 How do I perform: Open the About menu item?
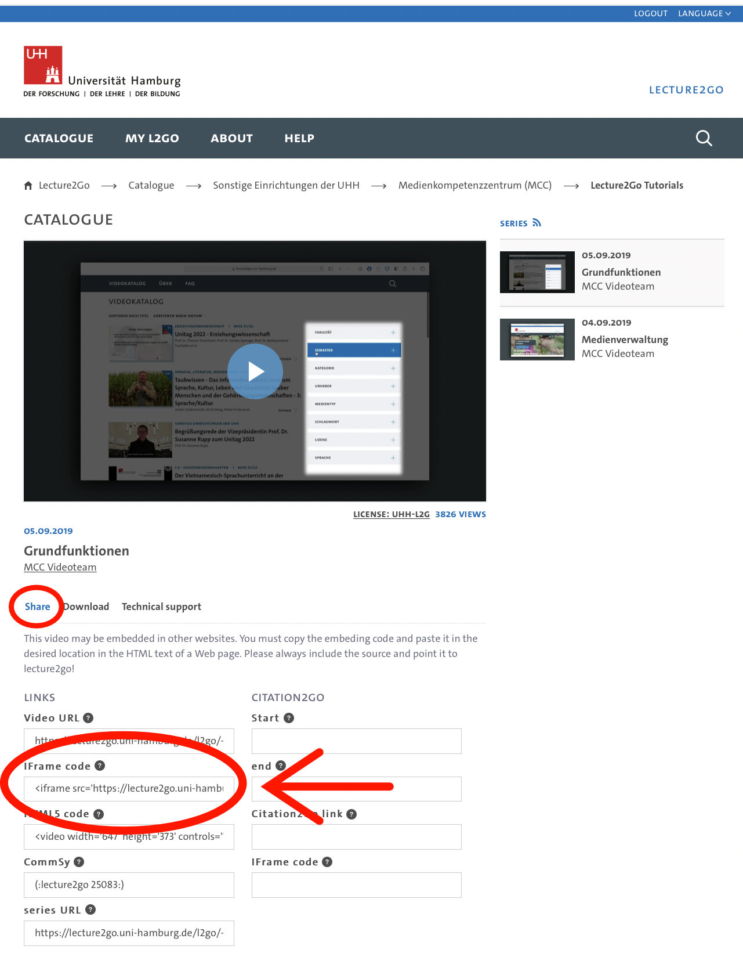[x=231, y=138]
